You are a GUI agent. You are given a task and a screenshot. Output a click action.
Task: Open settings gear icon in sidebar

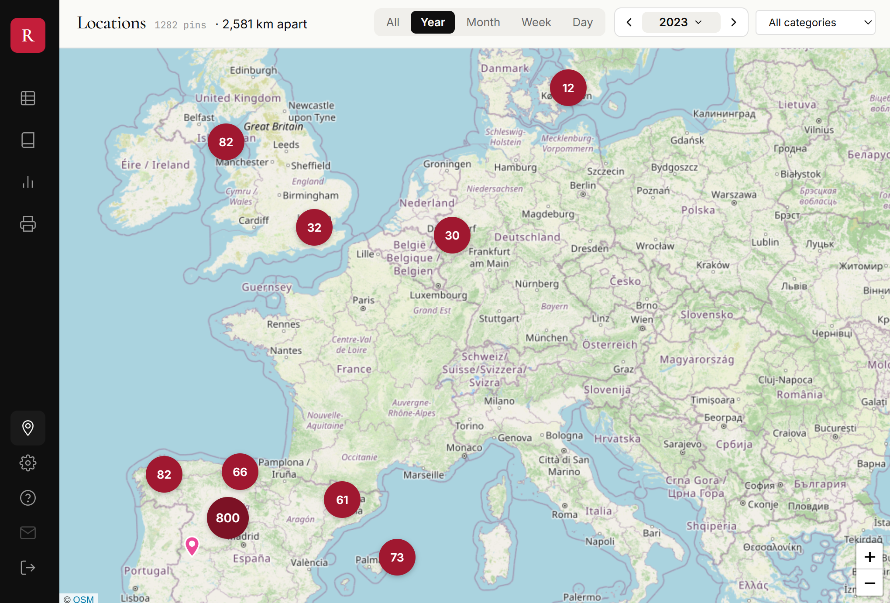coord(28,463)
